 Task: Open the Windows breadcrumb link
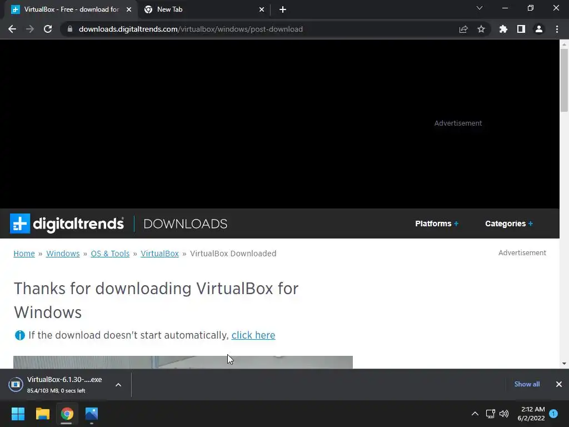pos(63,254)
